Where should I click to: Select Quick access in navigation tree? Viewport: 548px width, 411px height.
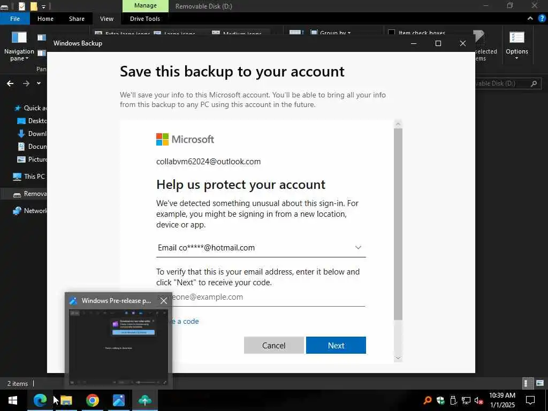[30, 108]
